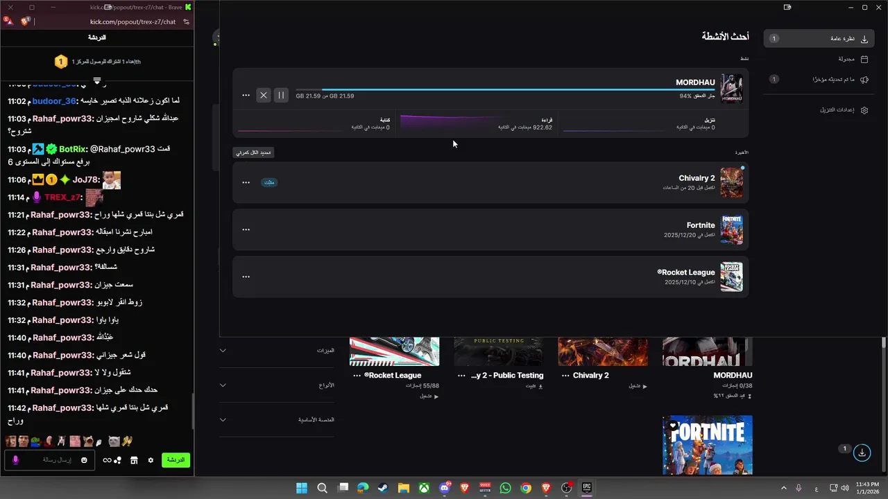Expand the genres filter section
This screenshot has height=499, width=888.
(x=277, y=385)
